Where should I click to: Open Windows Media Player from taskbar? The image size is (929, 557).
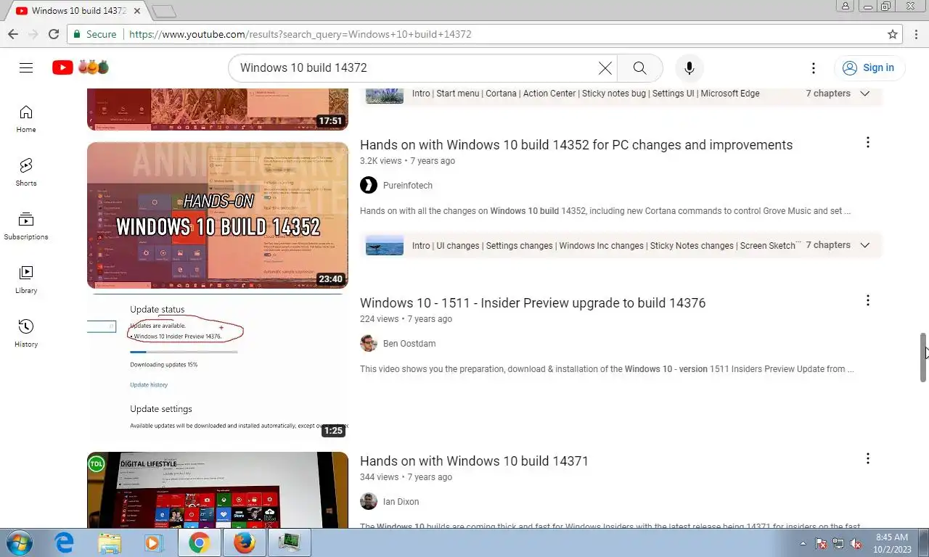153,542
